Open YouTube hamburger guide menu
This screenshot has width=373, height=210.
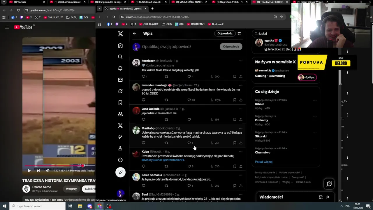pyautogui.click(x=7, y=27)
